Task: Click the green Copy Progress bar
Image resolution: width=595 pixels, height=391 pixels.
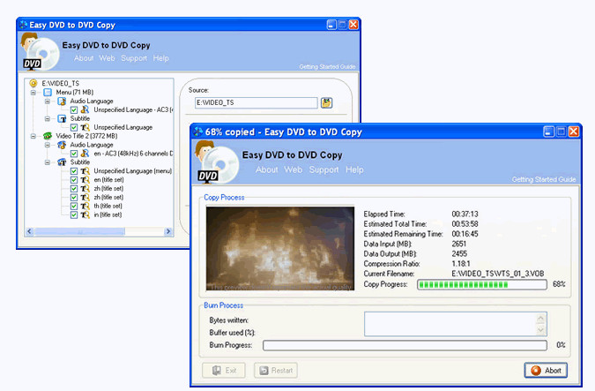Action: 482,284
